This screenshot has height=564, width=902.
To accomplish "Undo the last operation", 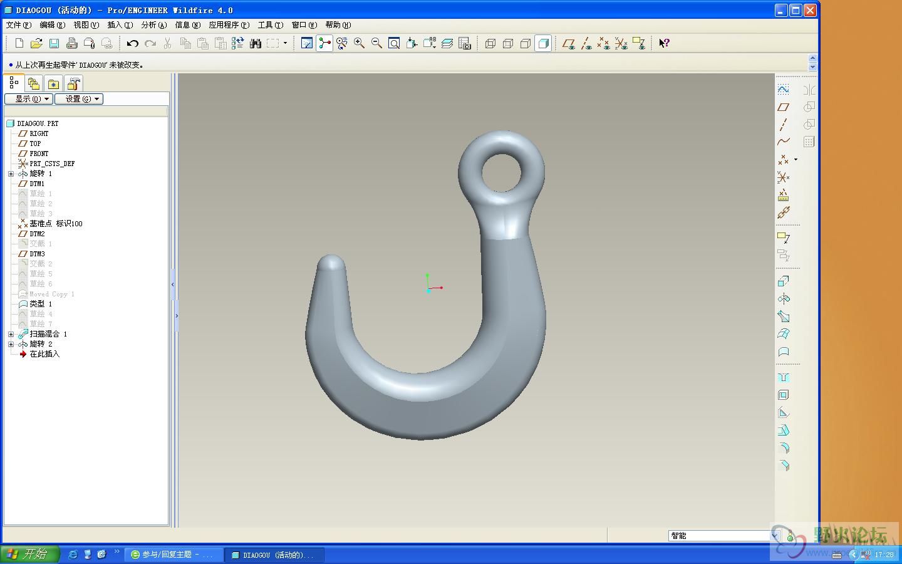I will tap(132, 43).
